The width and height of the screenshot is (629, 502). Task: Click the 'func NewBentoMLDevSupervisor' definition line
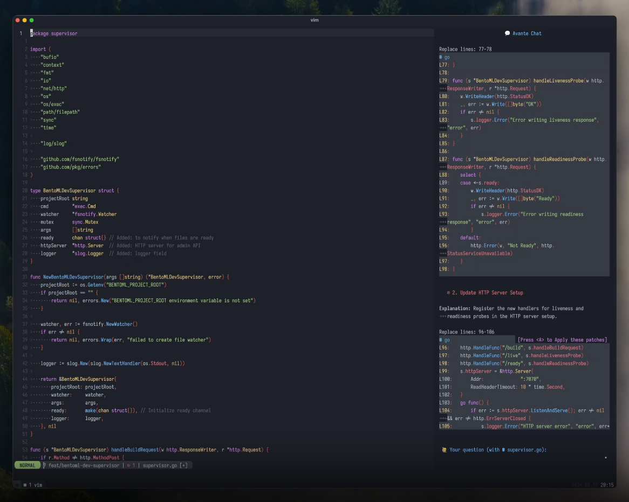(x=129, y=277)
